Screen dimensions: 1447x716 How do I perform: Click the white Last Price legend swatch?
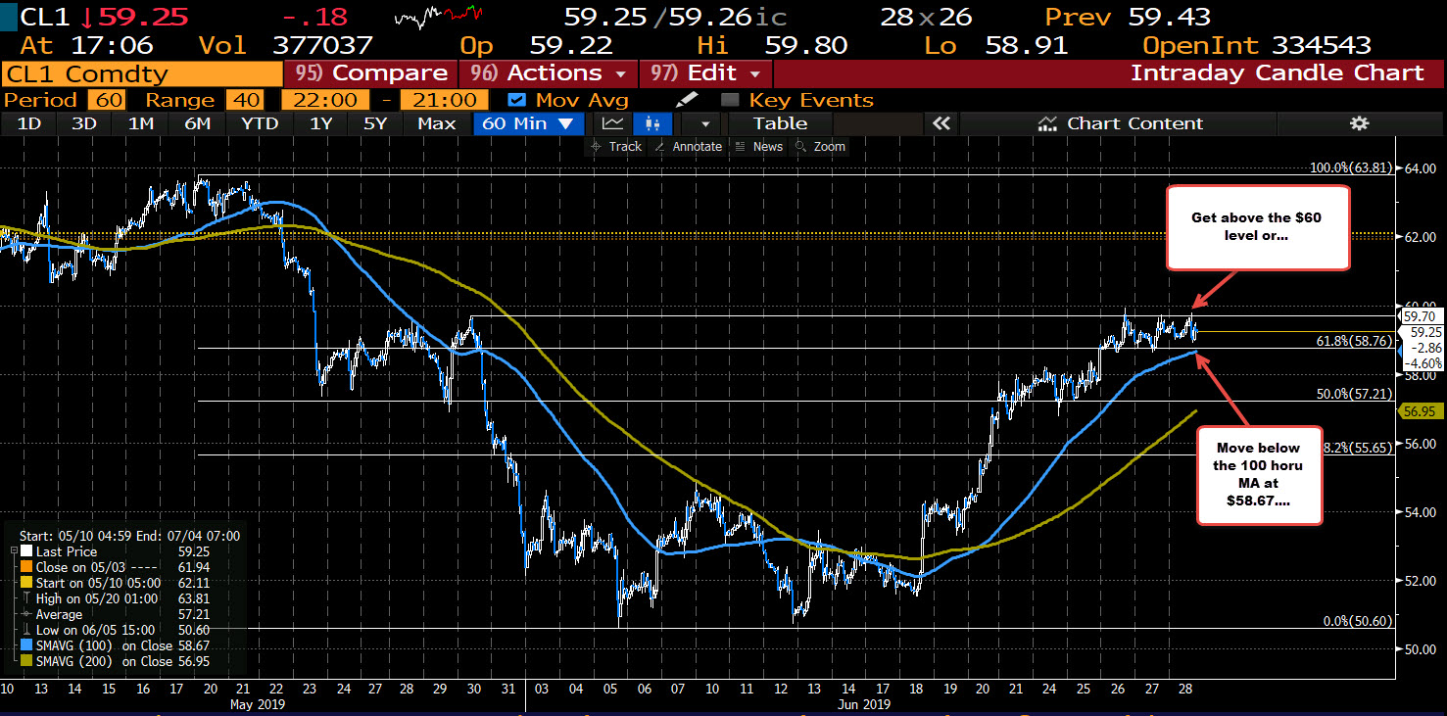[x=26, y=551]
